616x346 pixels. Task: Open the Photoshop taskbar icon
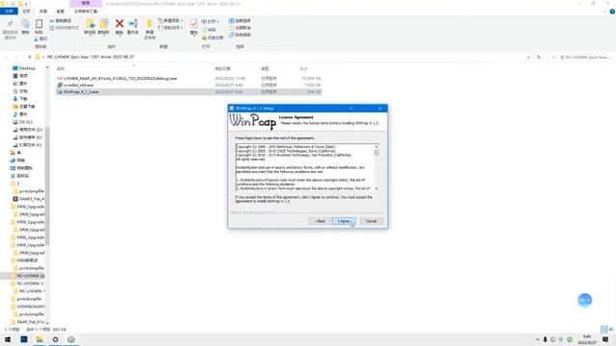(24, 339)
